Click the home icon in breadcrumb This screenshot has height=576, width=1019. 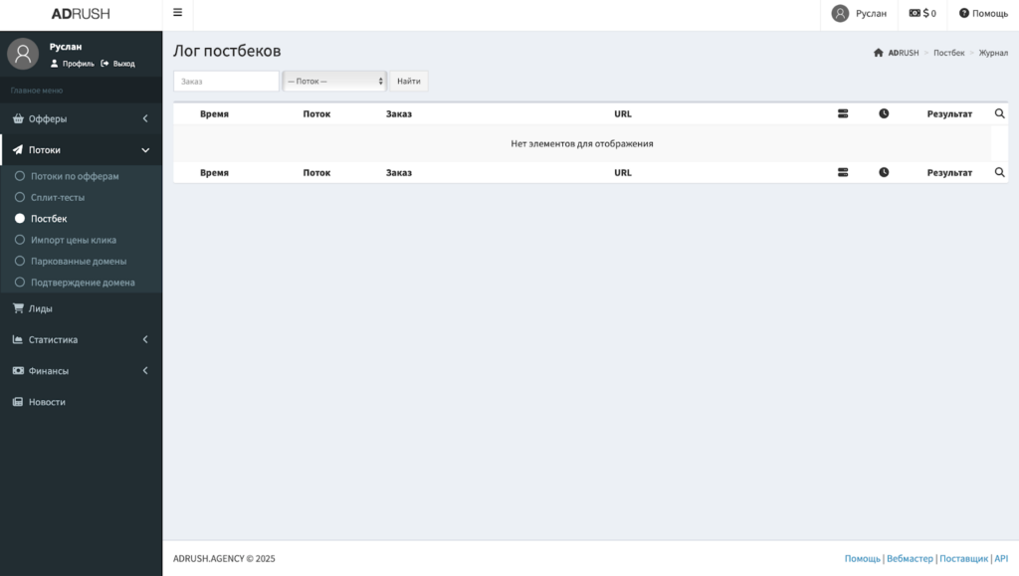(879, 53)
